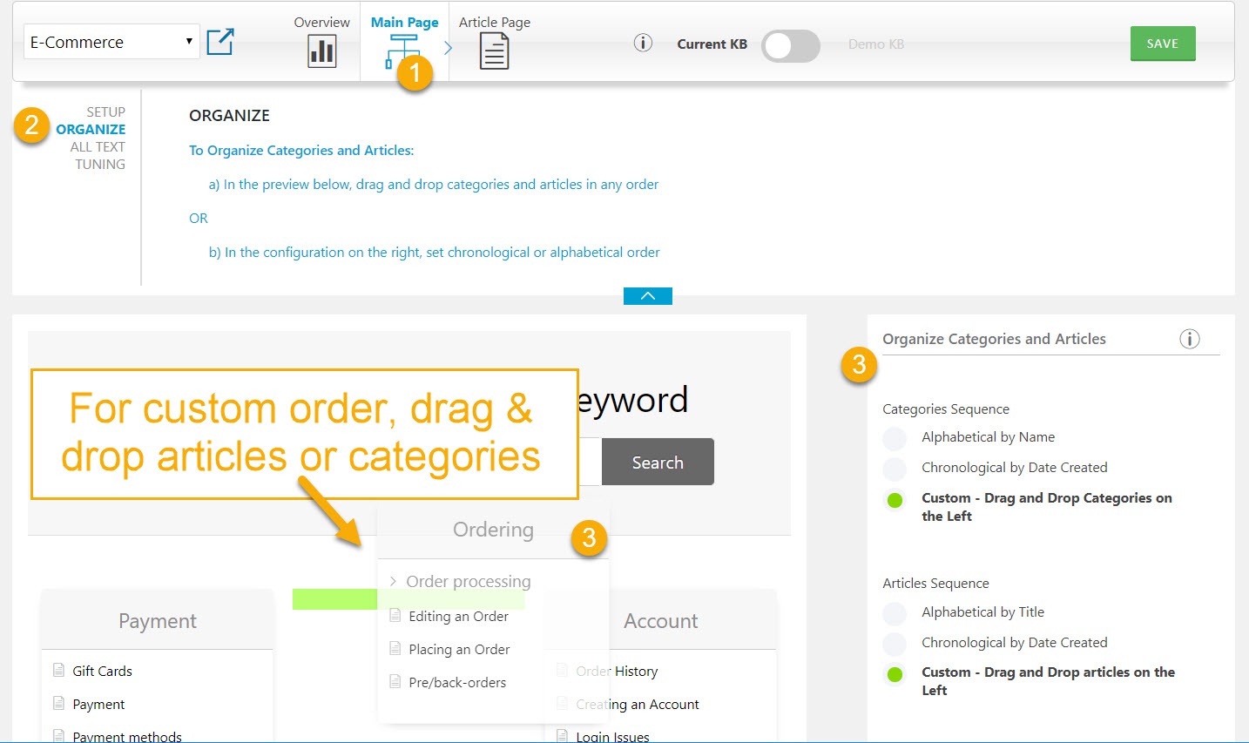Screen dimensions: 1249x743
Task: Collapse the instructions panel with up chevron
Action: pos(648,296)
